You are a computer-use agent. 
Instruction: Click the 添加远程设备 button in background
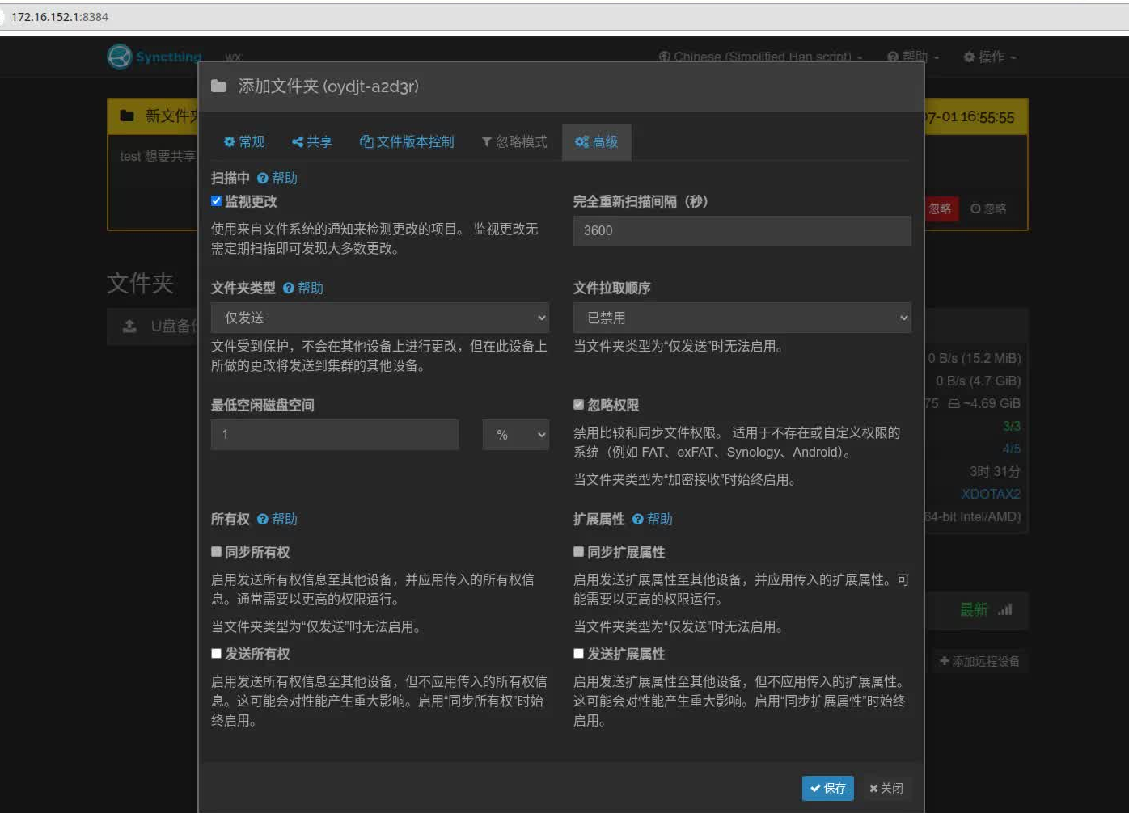(979, 661)
